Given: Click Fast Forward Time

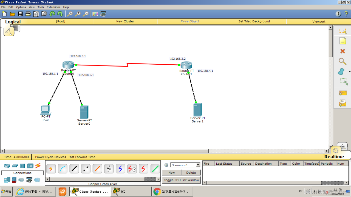Looking at the screenshot, I should (x=82, y=157).
